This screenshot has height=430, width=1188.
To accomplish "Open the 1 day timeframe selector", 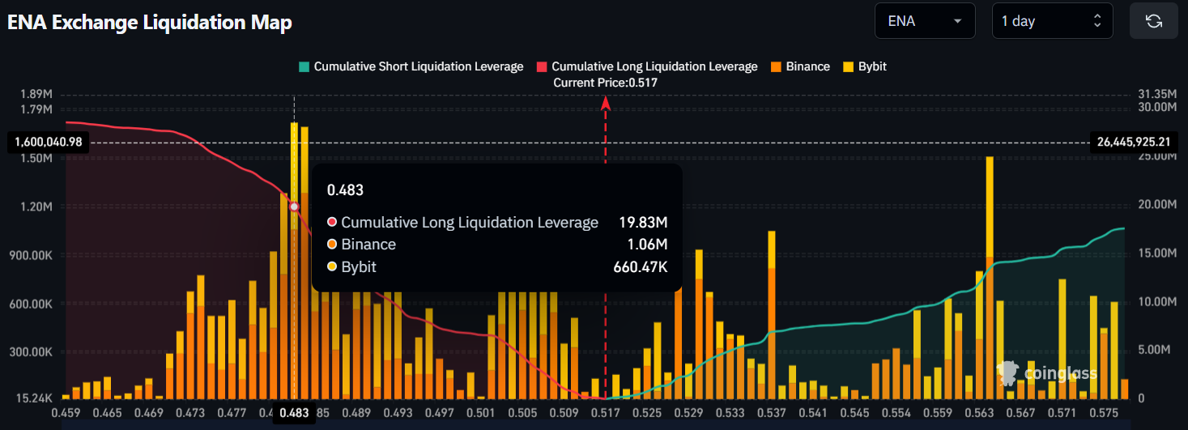I will [x=1052, y=21].
